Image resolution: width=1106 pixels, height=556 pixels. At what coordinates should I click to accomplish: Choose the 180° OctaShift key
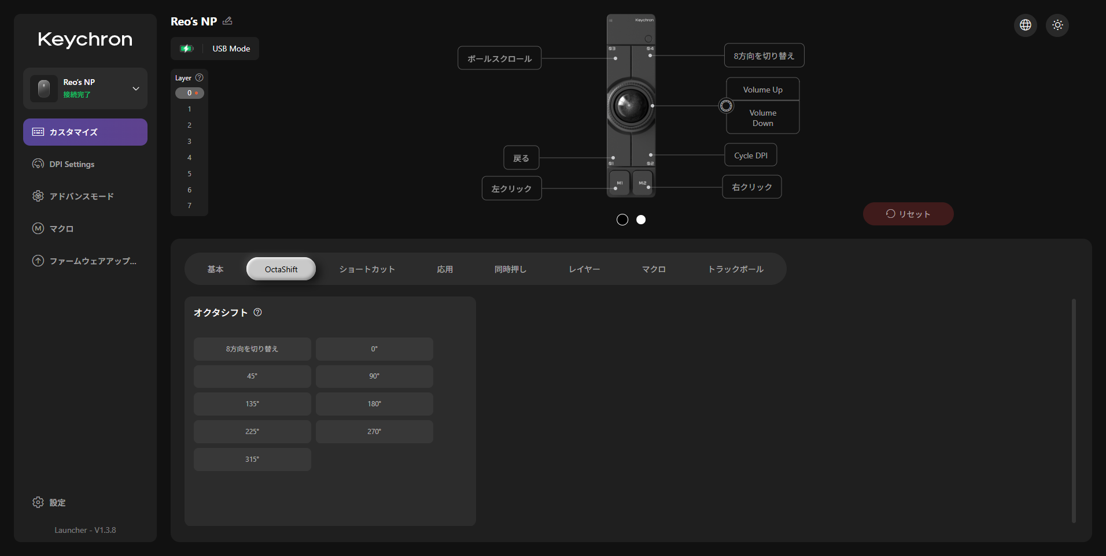tap(374, 404)
